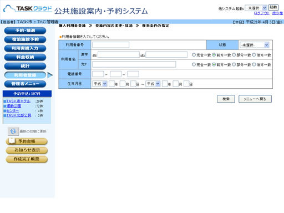Open the TASK北部公民 link
Viewport: 284px width, 213px height.
point(19,115)
